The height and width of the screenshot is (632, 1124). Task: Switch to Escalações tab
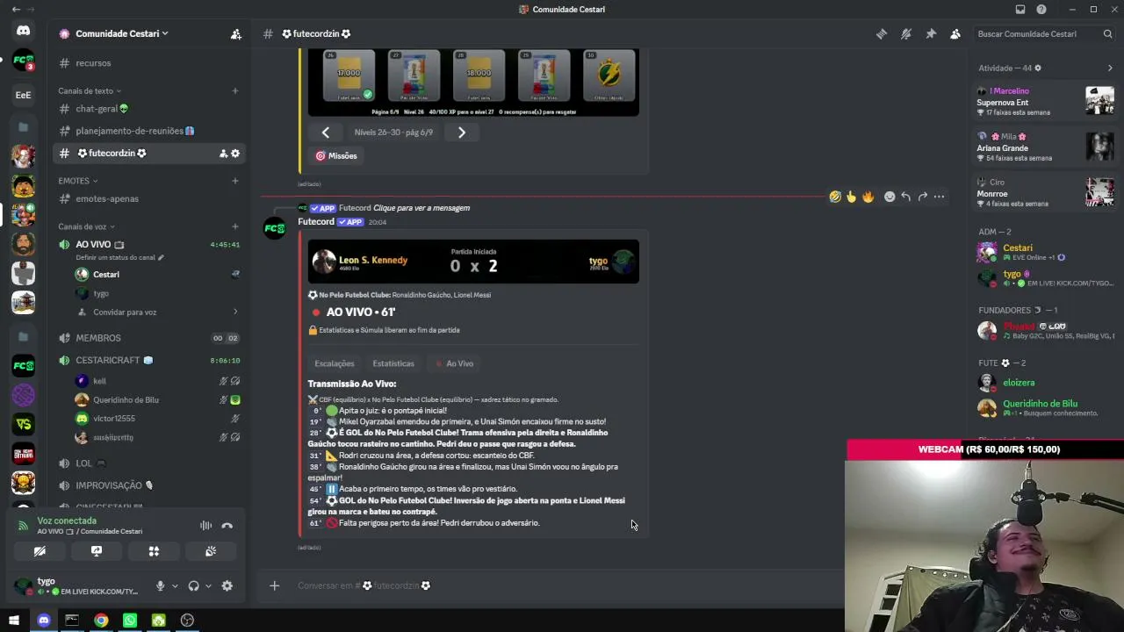point(335,363)
